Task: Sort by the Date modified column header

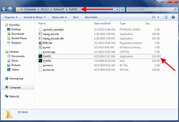Action: [102, 23]
